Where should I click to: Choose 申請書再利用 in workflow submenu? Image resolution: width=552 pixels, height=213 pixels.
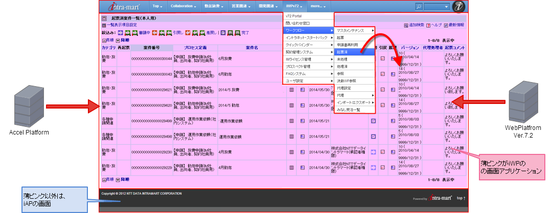[354, 45]
